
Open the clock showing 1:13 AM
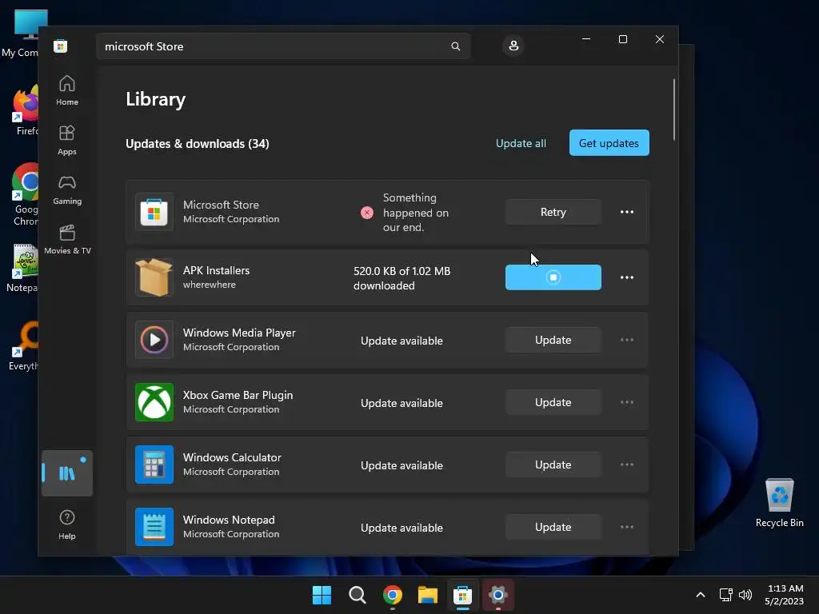click(x=785, y=595)
